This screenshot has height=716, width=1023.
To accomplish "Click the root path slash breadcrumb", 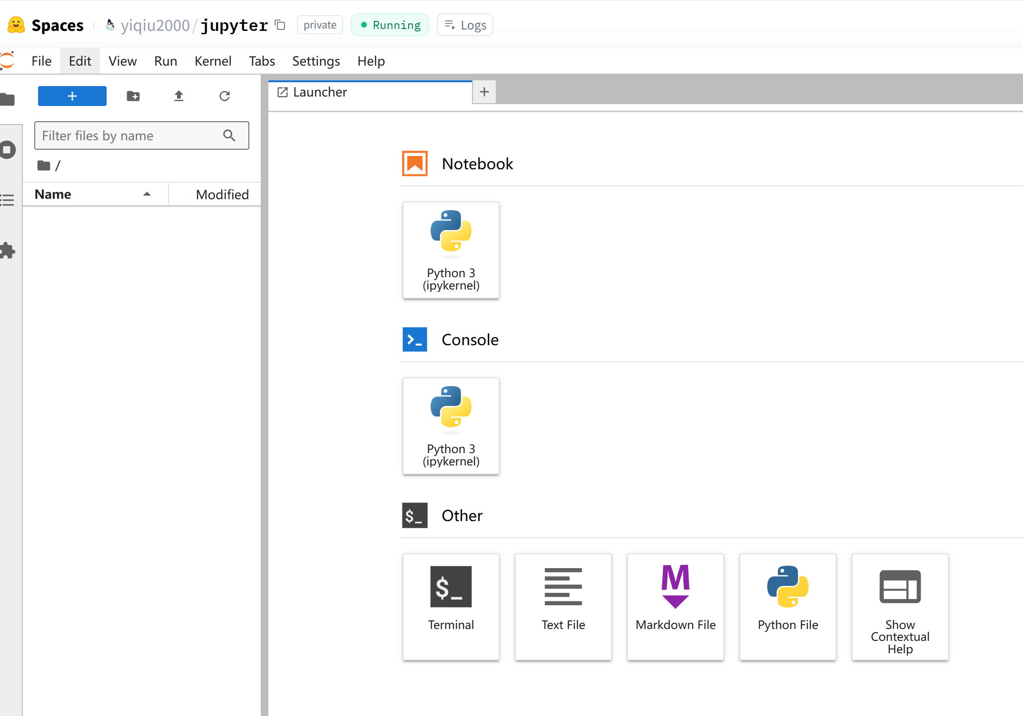I will 58,165.
